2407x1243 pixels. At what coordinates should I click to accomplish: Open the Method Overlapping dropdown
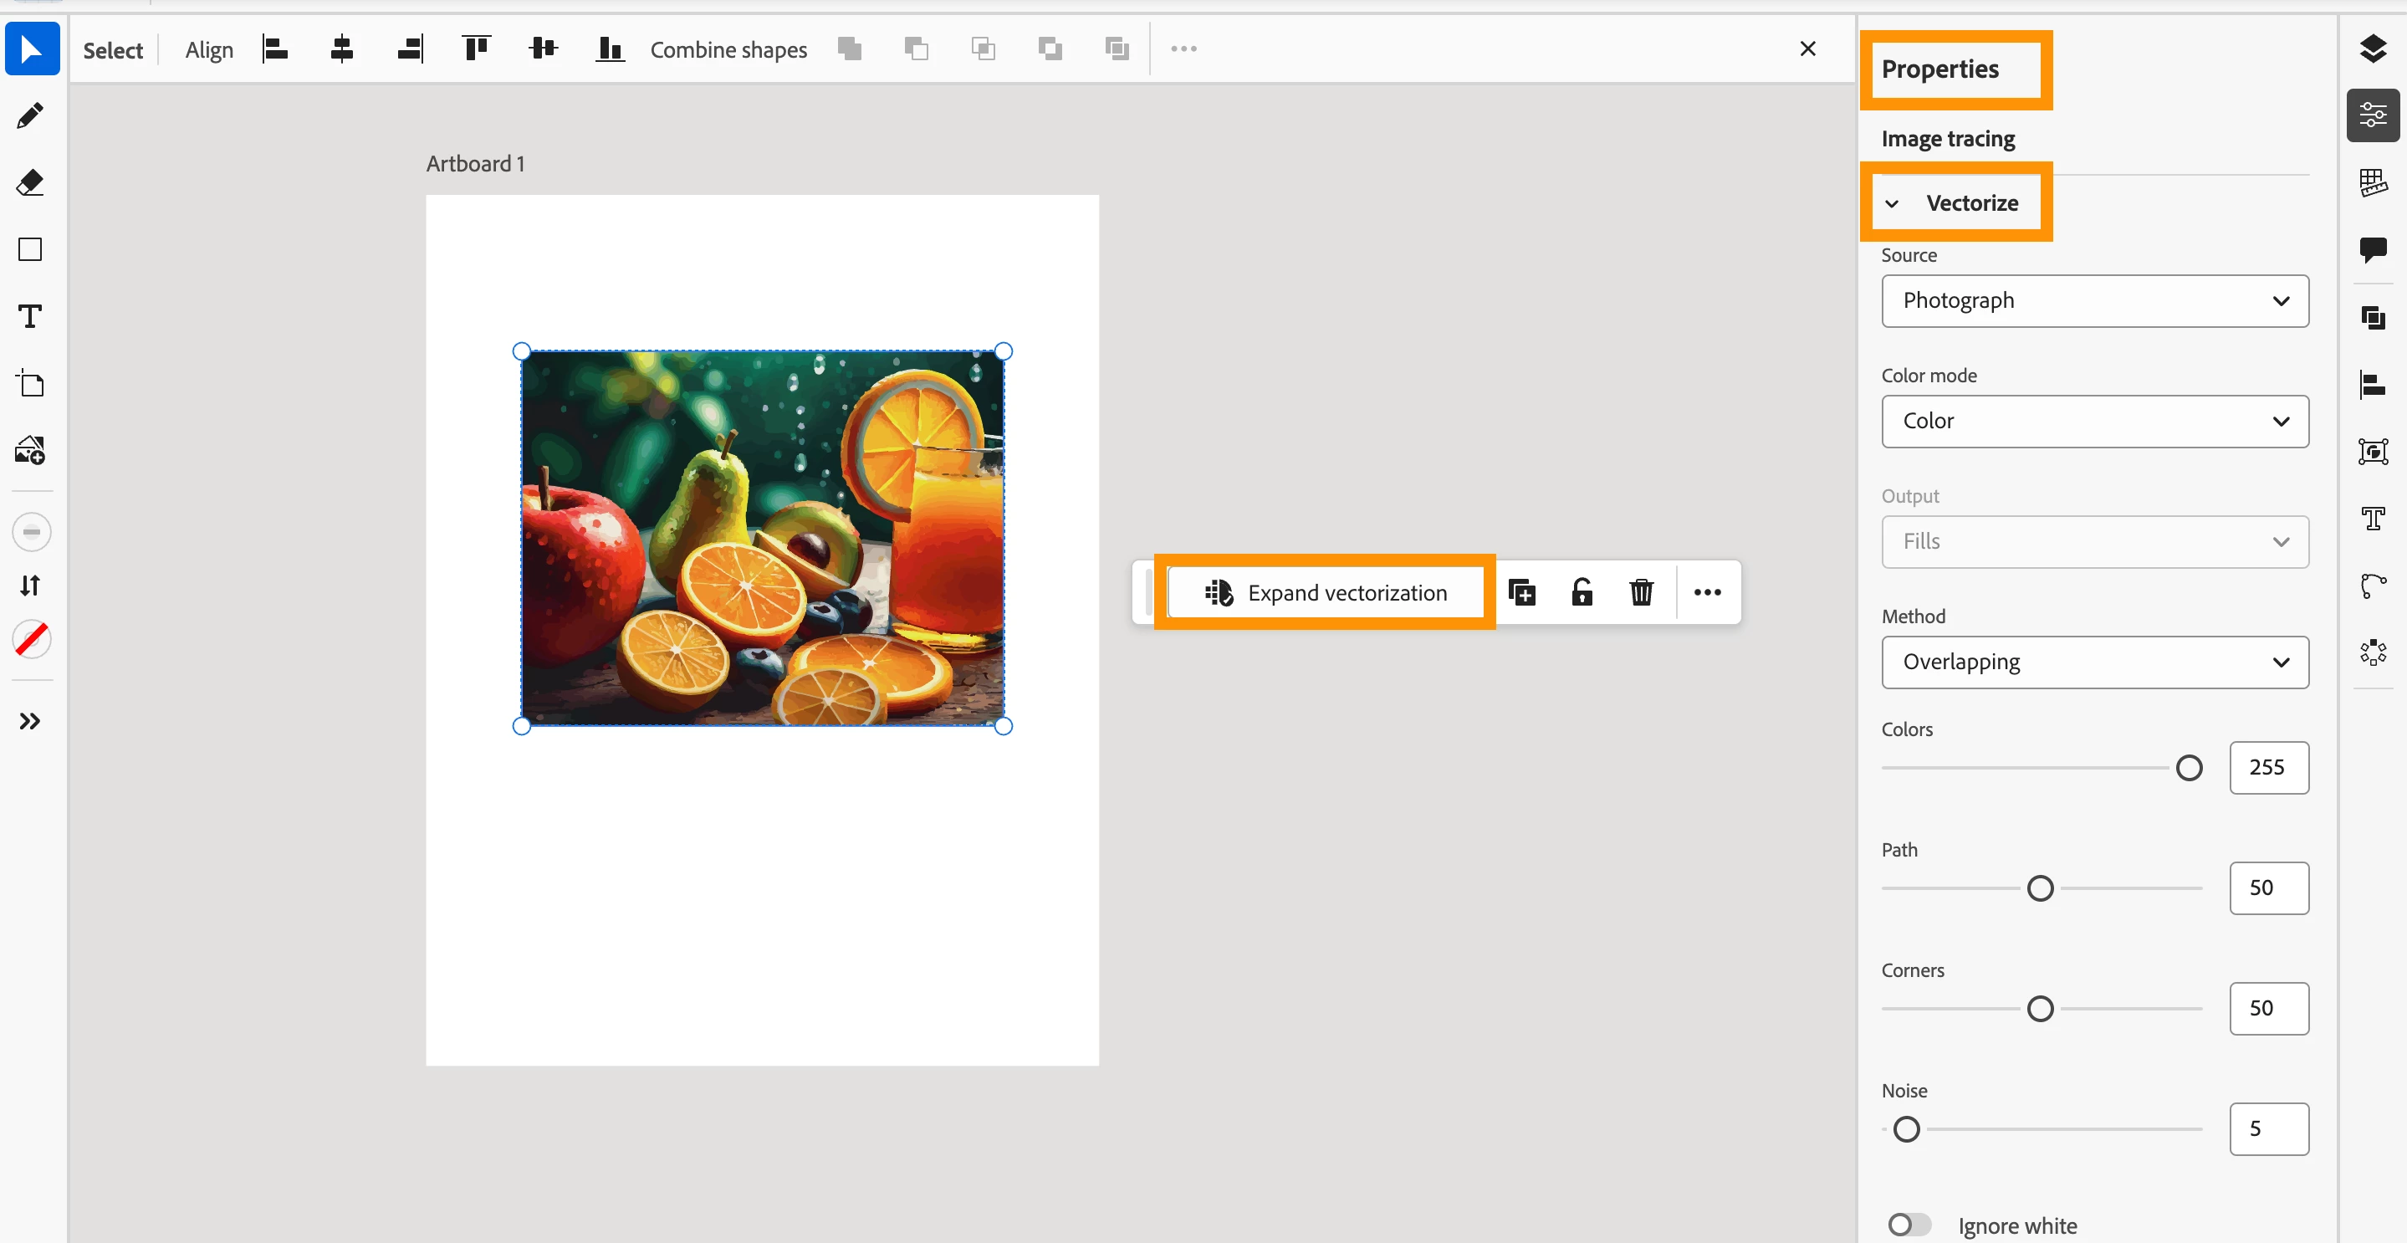(x=2094, y=662)
